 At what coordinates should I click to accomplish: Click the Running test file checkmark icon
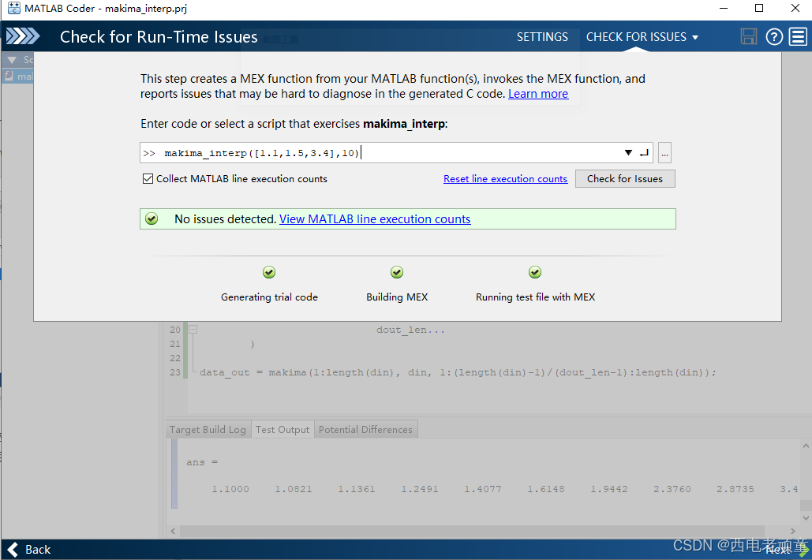coord(535,272)
